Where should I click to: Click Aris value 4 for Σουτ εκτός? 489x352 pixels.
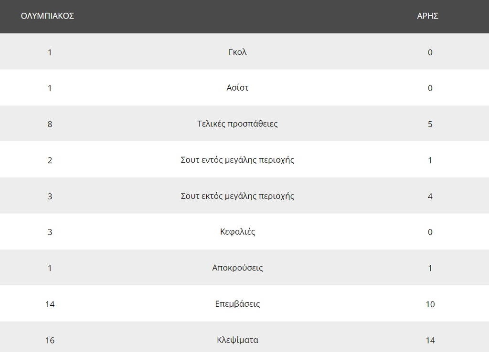(x=430, y=197)
